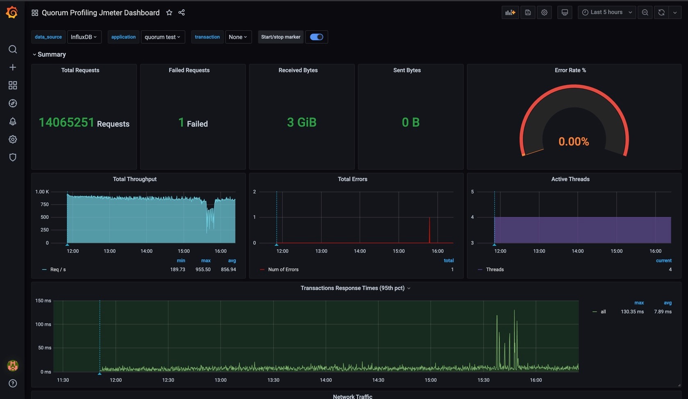Viewport: 688px width, 399px height.
Task: Click the Num of Errors legend color
Action: point(262,270)
